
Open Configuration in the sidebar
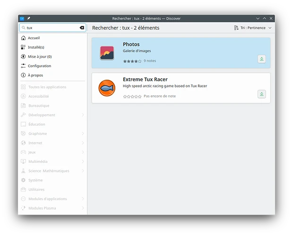tap(39, 66)
